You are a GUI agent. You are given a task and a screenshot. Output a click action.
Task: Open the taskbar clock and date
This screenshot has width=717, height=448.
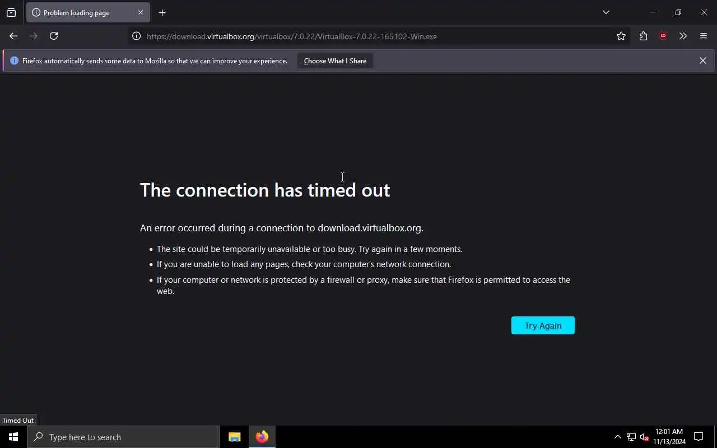(669, 437)
